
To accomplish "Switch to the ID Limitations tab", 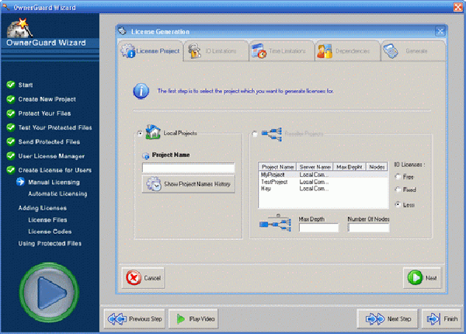I will pyautogui.click(x=215, y=52).
